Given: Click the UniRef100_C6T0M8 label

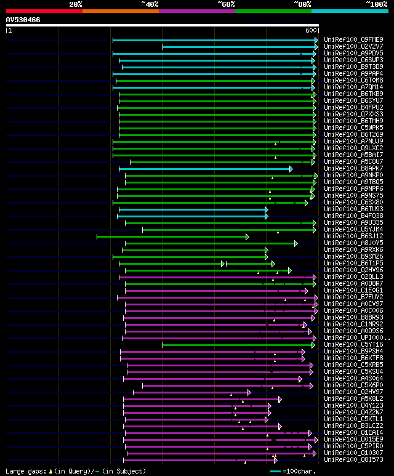Looking at the screenshot, I should [x=353, y=81].
